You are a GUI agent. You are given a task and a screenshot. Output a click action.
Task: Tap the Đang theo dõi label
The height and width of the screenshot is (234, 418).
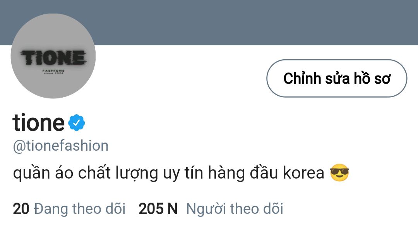tap(80, 209)
